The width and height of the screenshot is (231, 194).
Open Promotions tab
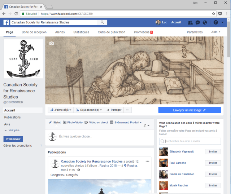(x=143, y=32)
